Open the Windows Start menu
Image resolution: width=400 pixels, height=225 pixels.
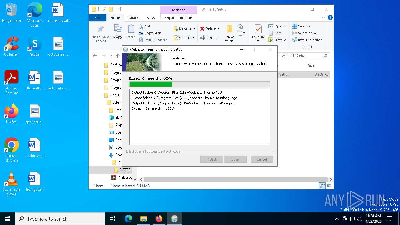(7, 219)
